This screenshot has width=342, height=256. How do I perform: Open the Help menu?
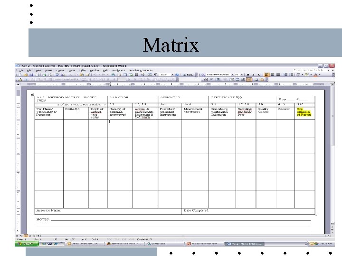[x=105, y=70]
